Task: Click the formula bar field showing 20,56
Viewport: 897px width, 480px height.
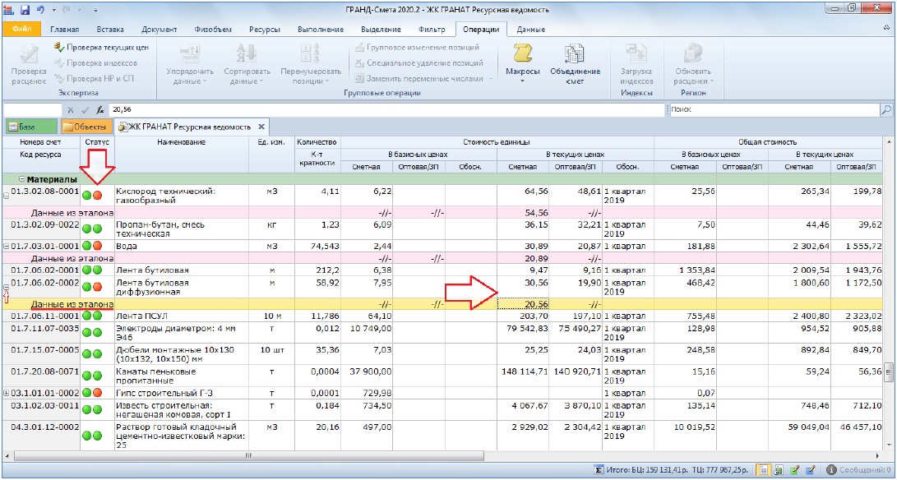Action: (x=386, y=109)
